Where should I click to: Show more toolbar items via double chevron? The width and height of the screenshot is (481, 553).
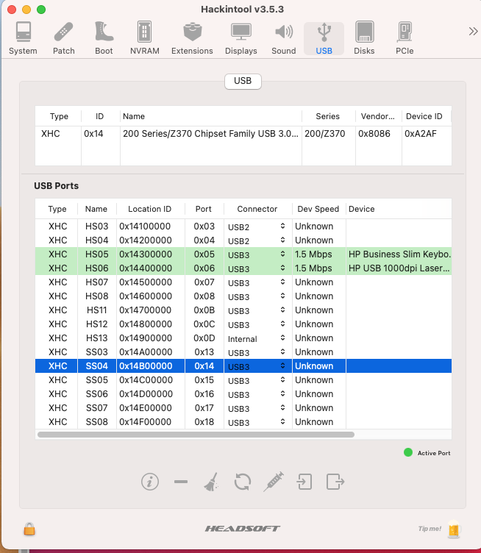(473, 32)
